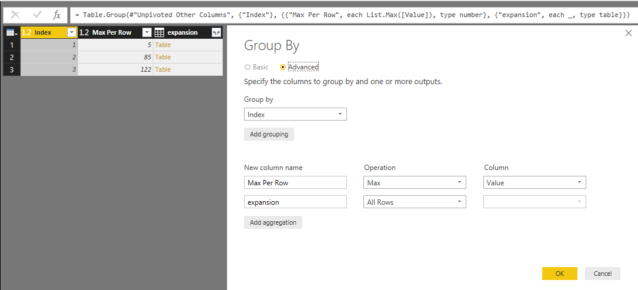Image resolution: width=638 pixels, height=290 pixels.
Task: Expand the expansion column icon
Action: (x=216, y=32)
